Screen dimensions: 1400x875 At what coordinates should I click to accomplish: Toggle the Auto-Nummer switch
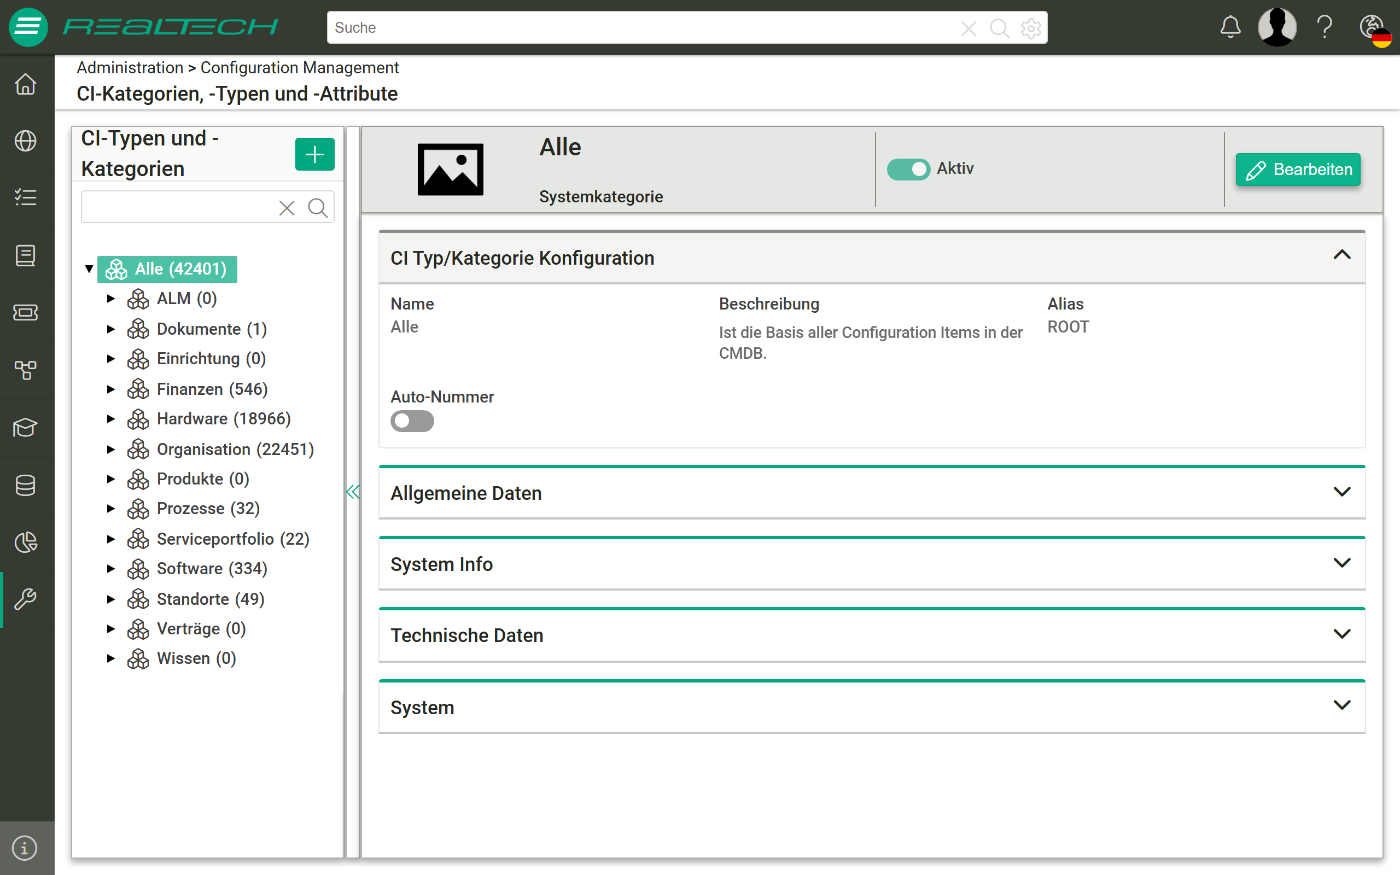click(x=412, y=421)
